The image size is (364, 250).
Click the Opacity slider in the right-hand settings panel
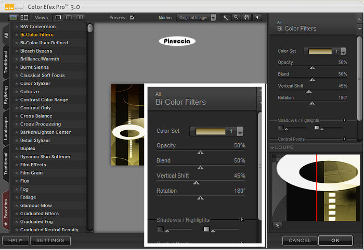pos(313,67)
